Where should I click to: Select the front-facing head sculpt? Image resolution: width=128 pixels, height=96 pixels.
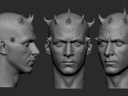tap(69, 47)
